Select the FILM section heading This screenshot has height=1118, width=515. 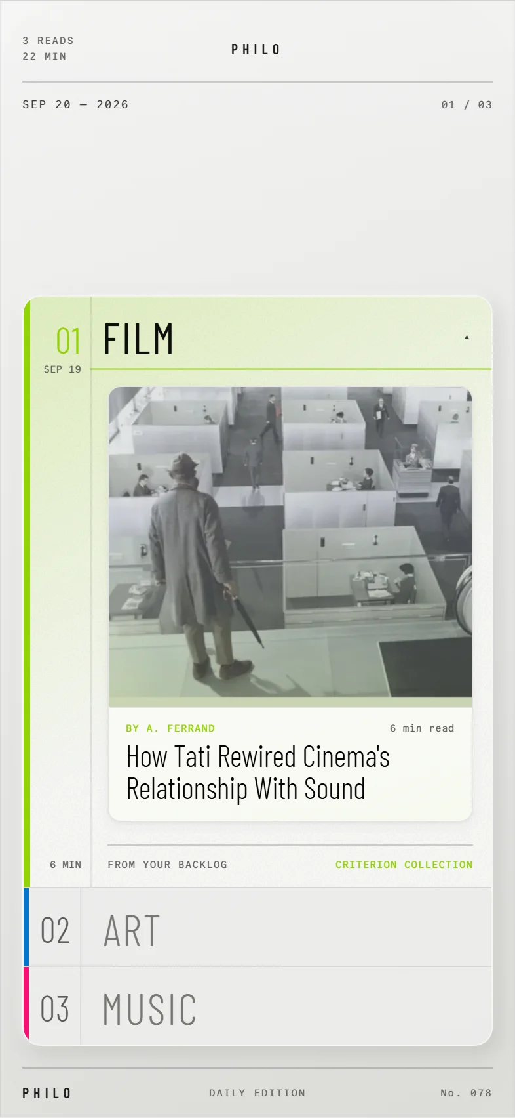(139, 339)
